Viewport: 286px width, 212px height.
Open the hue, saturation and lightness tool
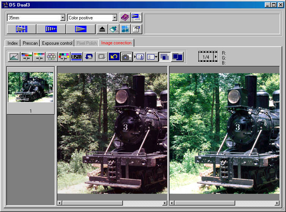(x=39, y=57)
